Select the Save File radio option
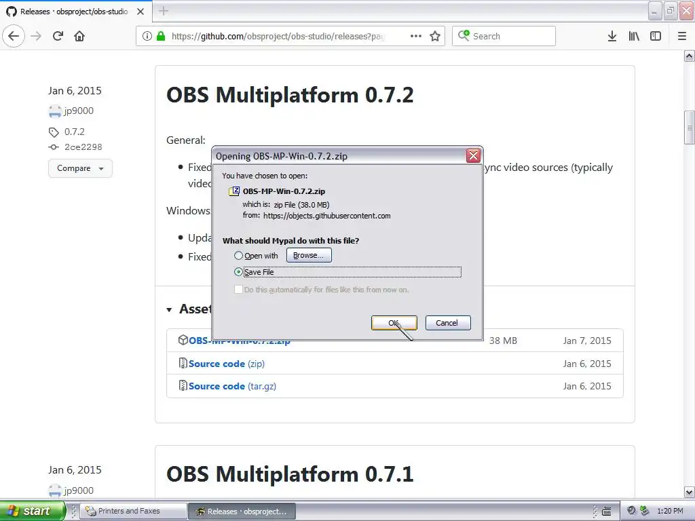The height and width of the screenshot is (521, 695). 238,271
